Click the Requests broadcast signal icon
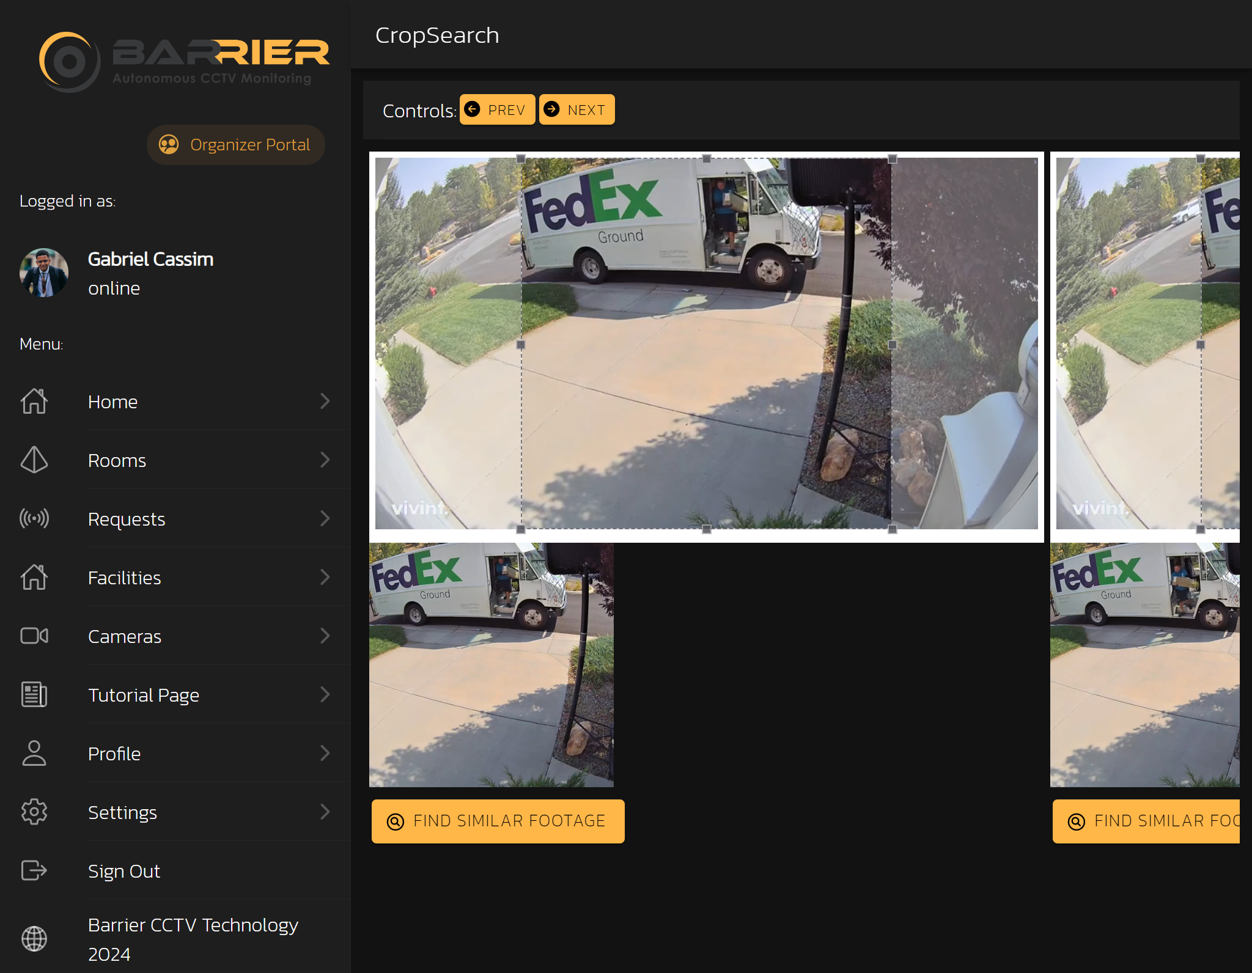 coord(34,518)
